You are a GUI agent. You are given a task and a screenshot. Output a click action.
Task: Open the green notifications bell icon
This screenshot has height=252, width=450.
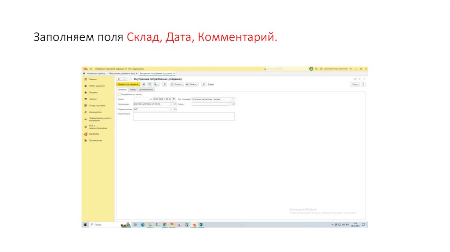point(311,69)
